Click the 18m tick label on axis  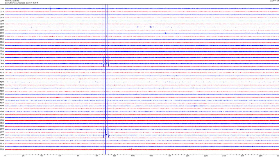(169, 156)
